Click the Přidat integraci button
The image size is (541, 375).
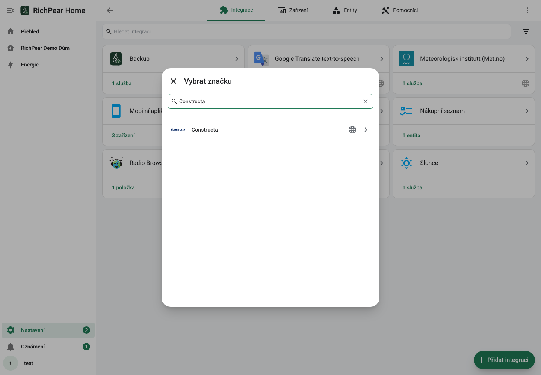point(504,360)
